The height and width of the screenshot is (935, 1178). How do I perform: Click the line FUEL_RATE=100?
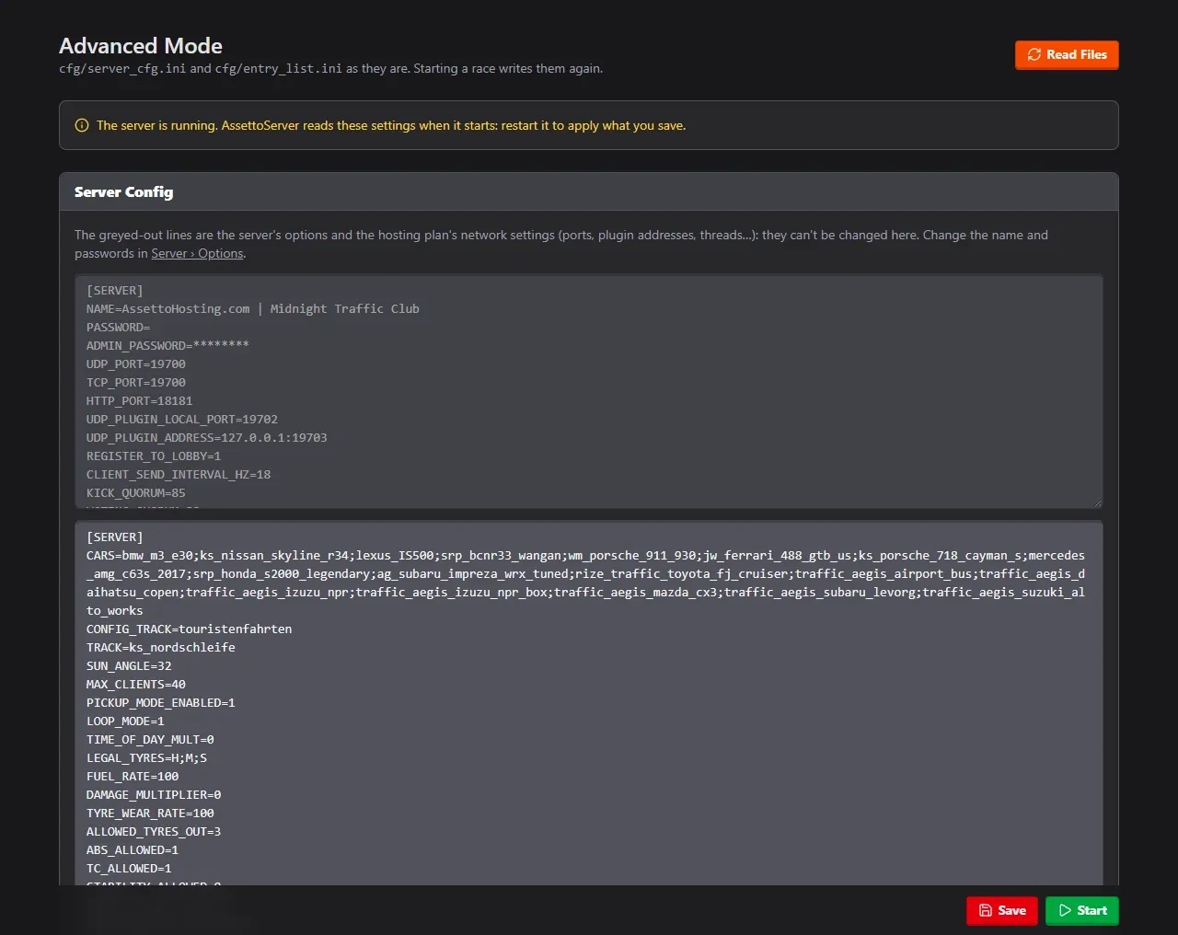(x=133, y=776)
